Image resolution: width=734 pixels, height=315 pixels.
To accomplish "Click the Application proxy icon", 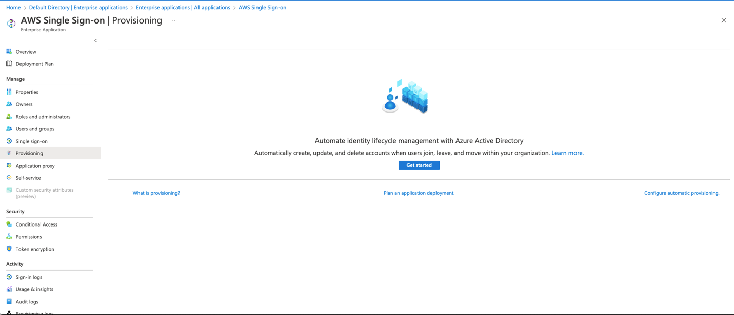I will pyautogui.click(x=9, y=166).
